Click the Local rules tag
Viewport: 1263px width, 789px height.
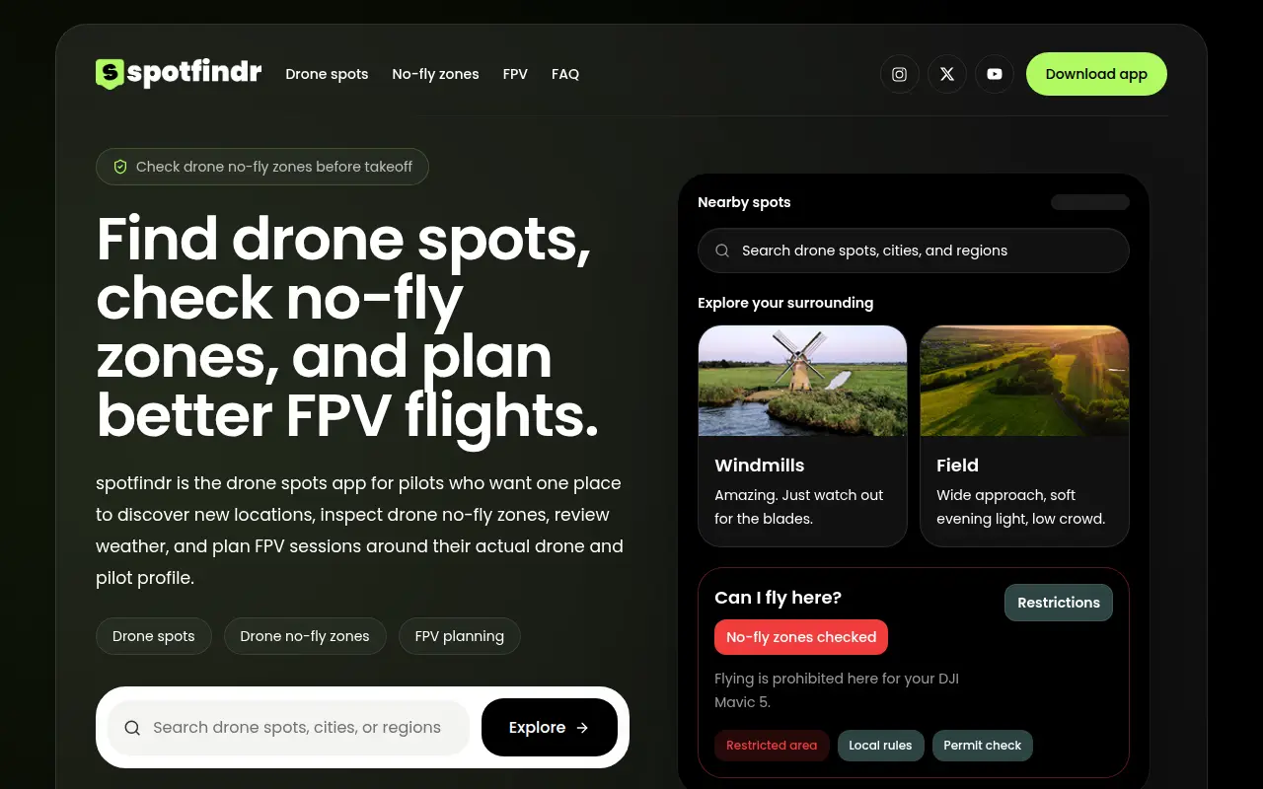tap(881, 746)
